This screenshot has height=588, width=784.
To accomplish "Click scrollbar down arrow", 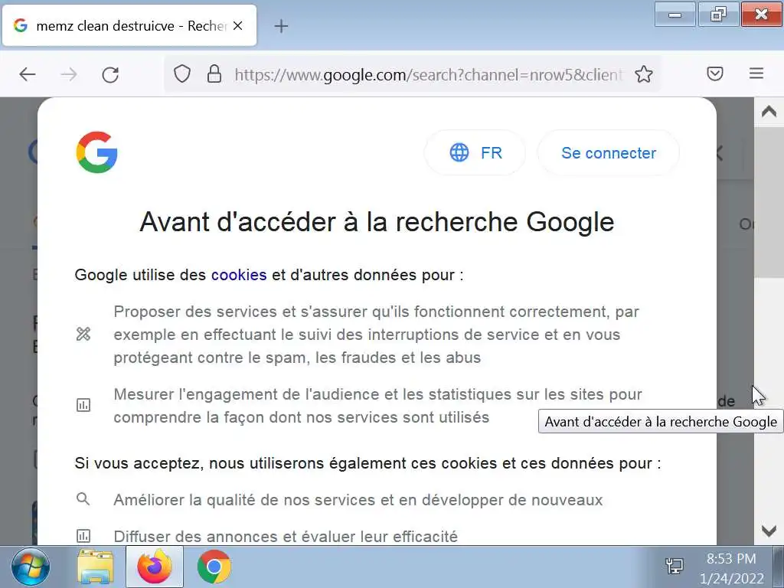I will (769, 531).
